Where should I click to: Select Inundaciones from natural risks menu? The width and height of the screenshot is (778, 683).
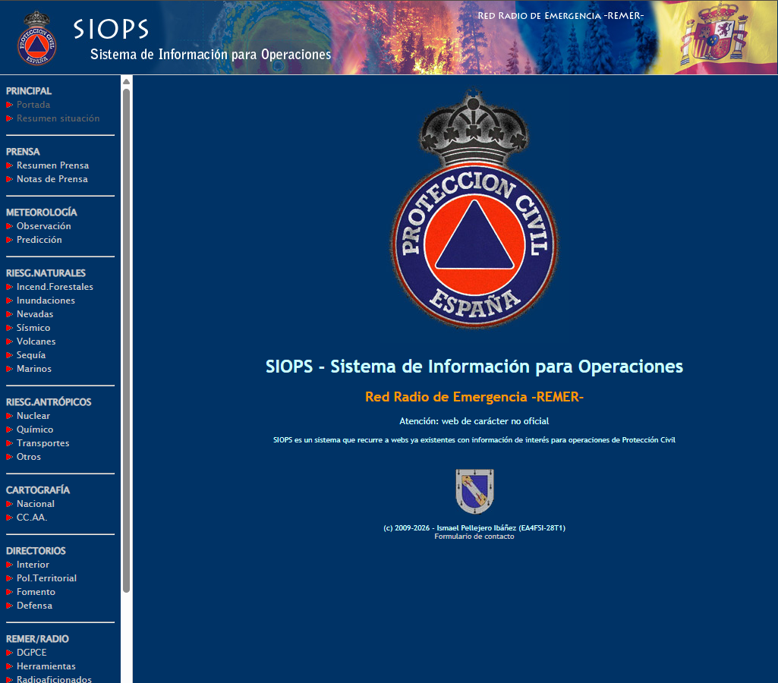click(46, 301)
